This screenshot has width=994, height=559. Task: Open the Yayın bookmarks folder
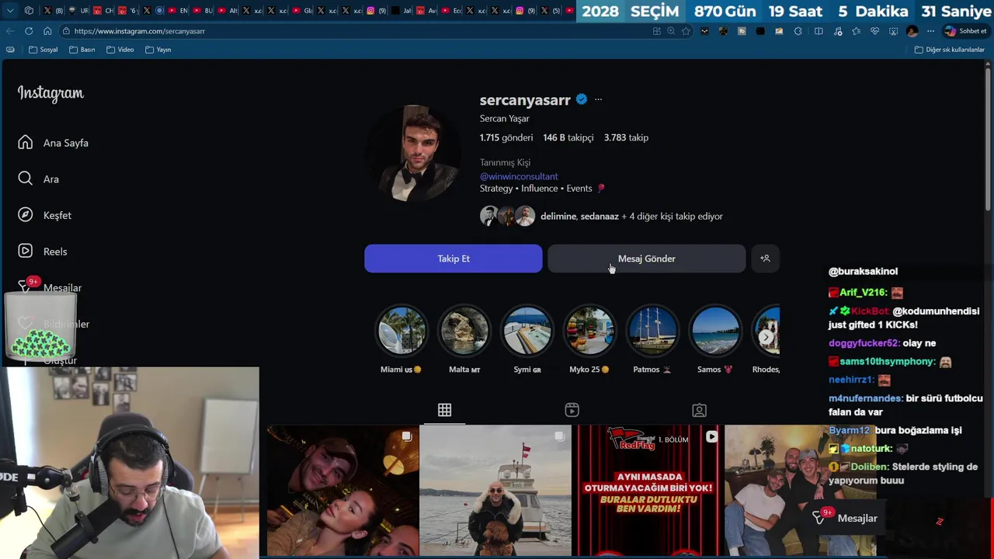[158, 50]
